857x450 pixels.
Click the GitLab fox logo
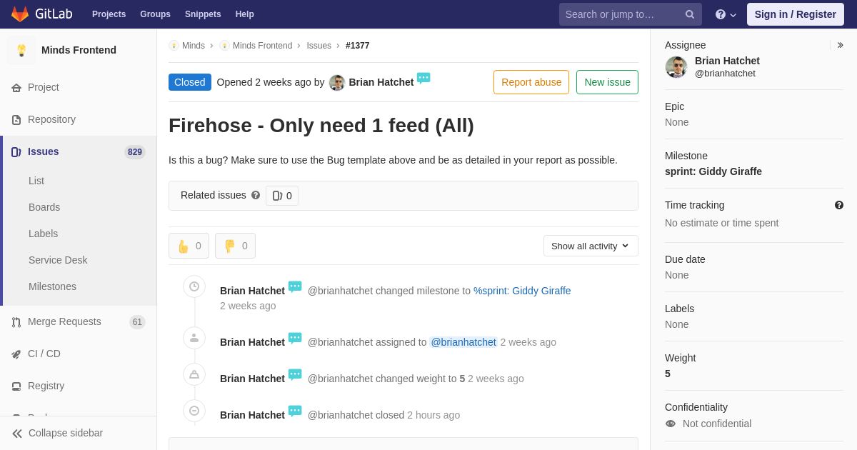click(x=20, y=14)
